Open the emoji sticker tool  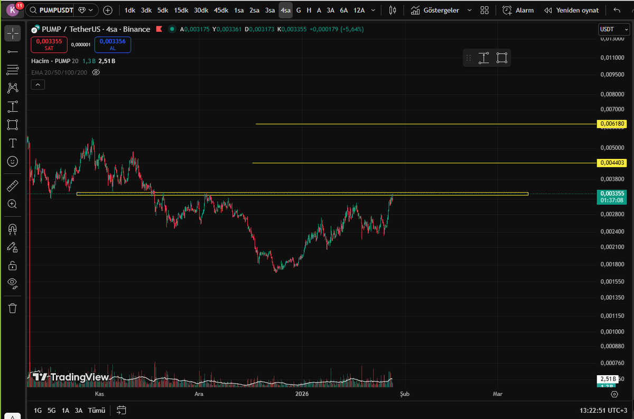coord(13,161)
